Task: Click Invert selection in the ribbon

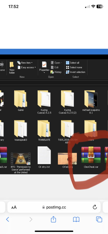Action: (76, 72)
